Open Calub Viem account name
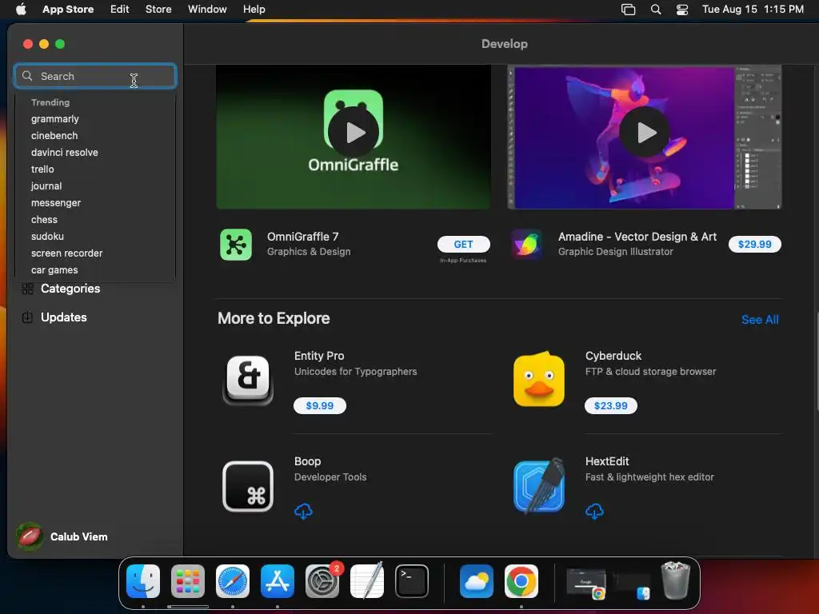This screenshot has width=819, height=614. (79, 536)
